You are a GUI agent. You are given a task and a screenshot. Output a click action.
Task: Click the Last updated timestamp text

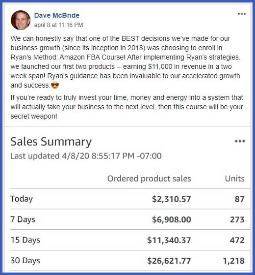[86, 156]
